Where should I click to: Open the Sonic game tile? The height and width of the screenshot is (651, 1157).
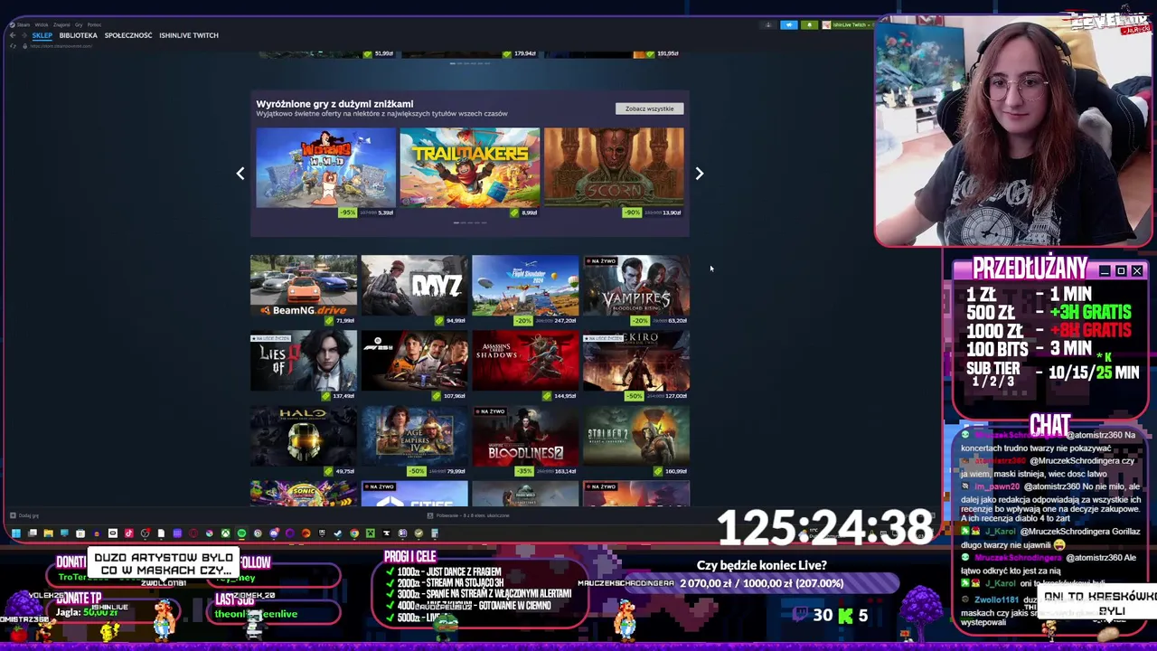tap(304, 495)
